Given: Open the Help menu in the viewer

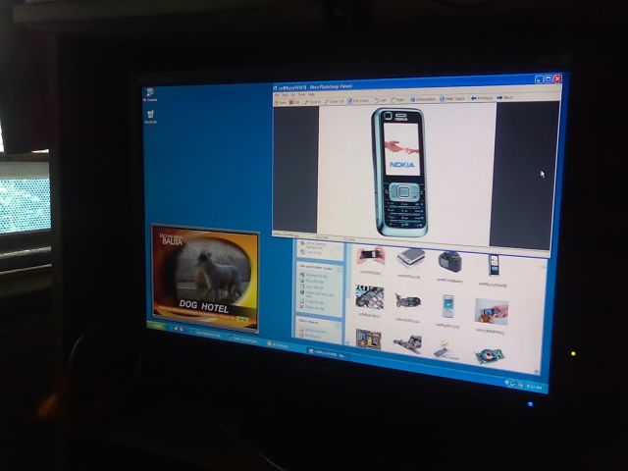Looking at the screenshot, I should tap(311, 95).
